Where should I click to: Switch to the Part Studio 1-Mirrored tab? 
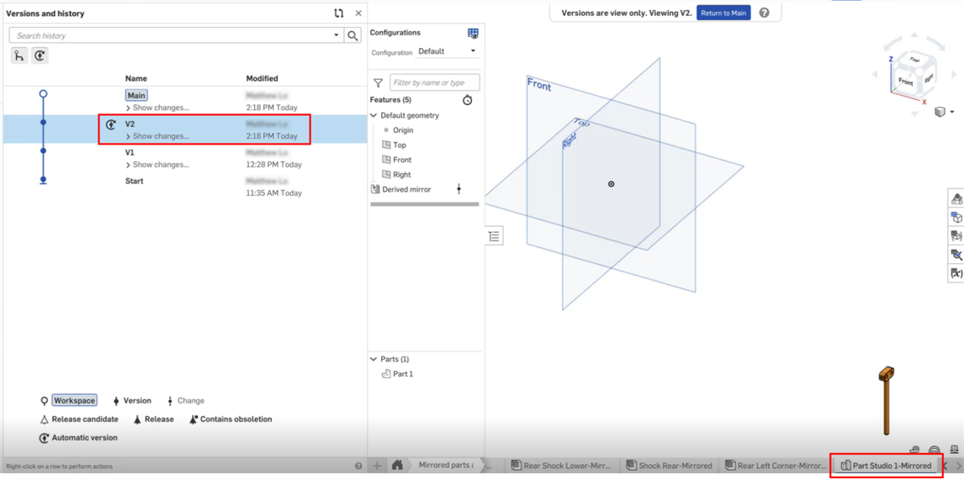(x=887, y=466)
